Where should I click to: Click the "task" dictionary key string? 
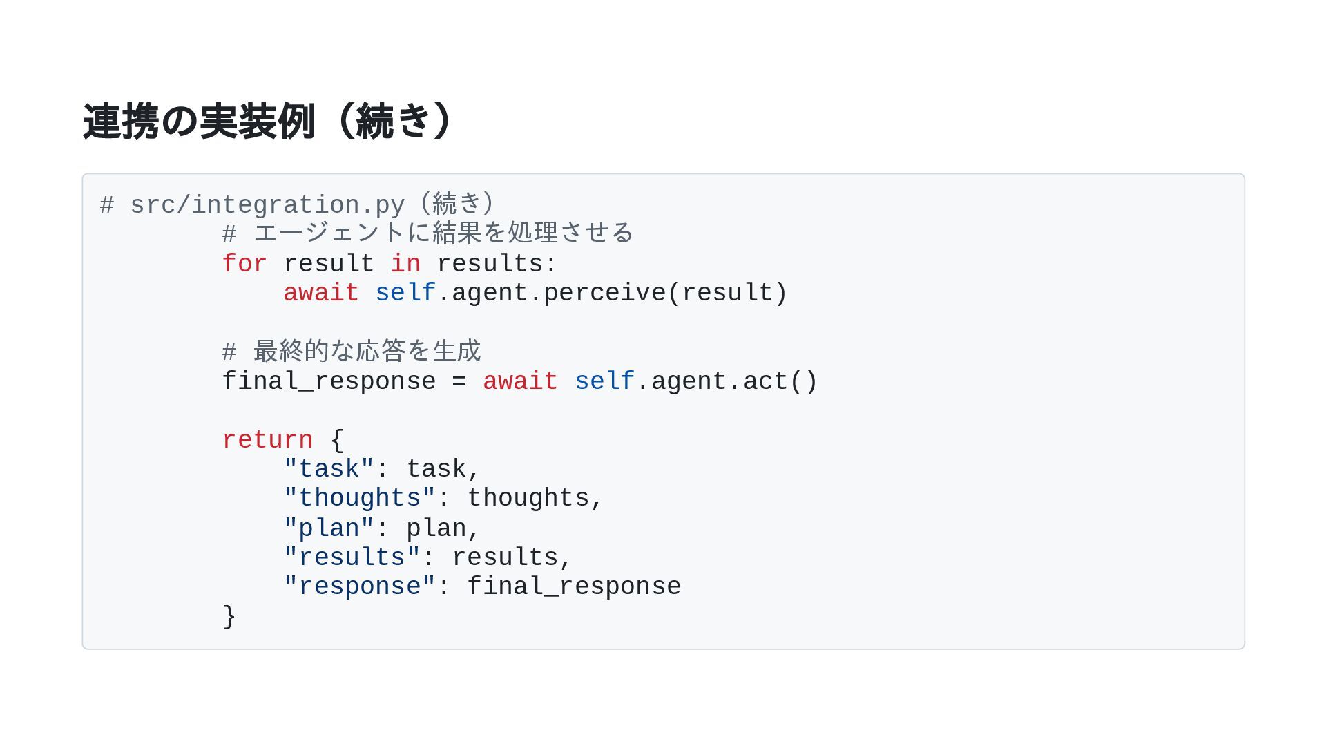coord(329,470)
